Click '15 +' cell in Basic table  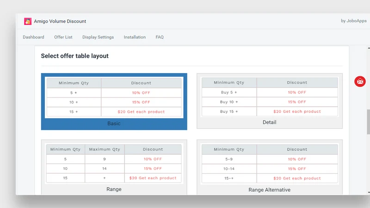pos(74,111)
